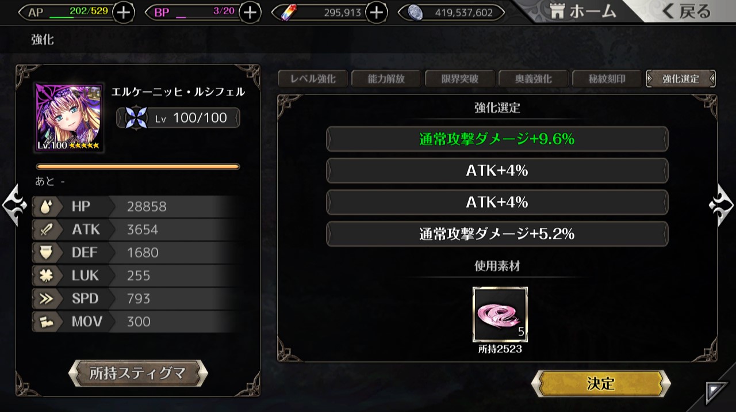Select the 通常攻撃ダメージ+9.6% option
This screenshot has height=412, width=736.
tap(497, 139)
